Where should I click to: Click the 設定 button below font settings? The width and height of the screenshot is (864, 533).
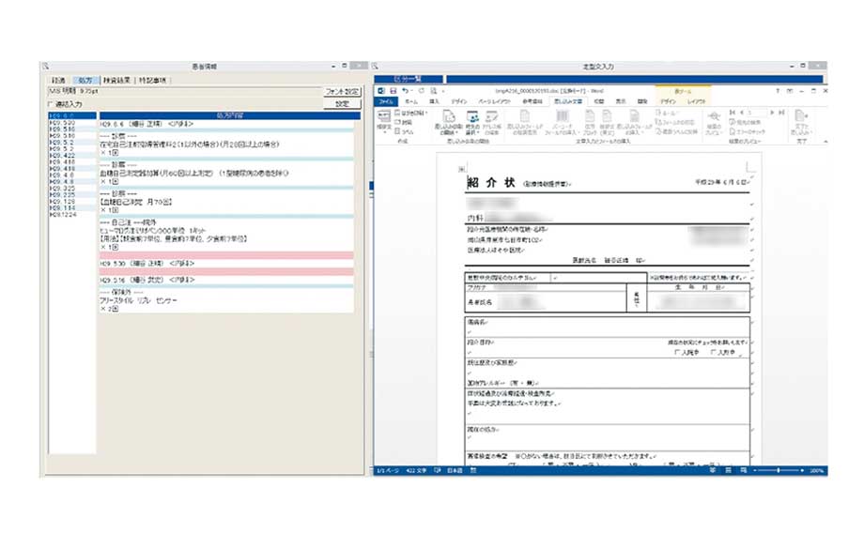click(x=342, y=103)
